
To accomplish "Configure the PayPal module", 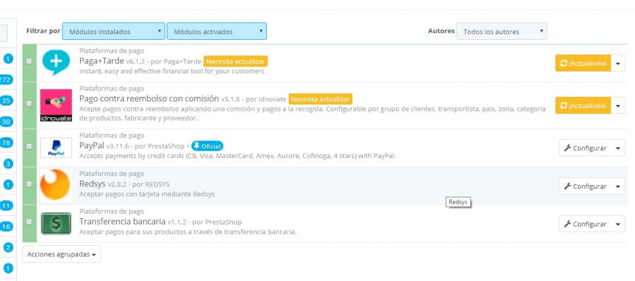I will (x=585, y=148).
